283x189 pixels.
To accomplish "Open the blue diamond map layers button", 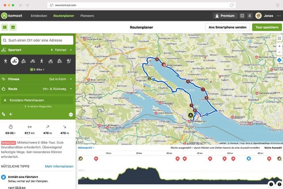I will (279, 60).
